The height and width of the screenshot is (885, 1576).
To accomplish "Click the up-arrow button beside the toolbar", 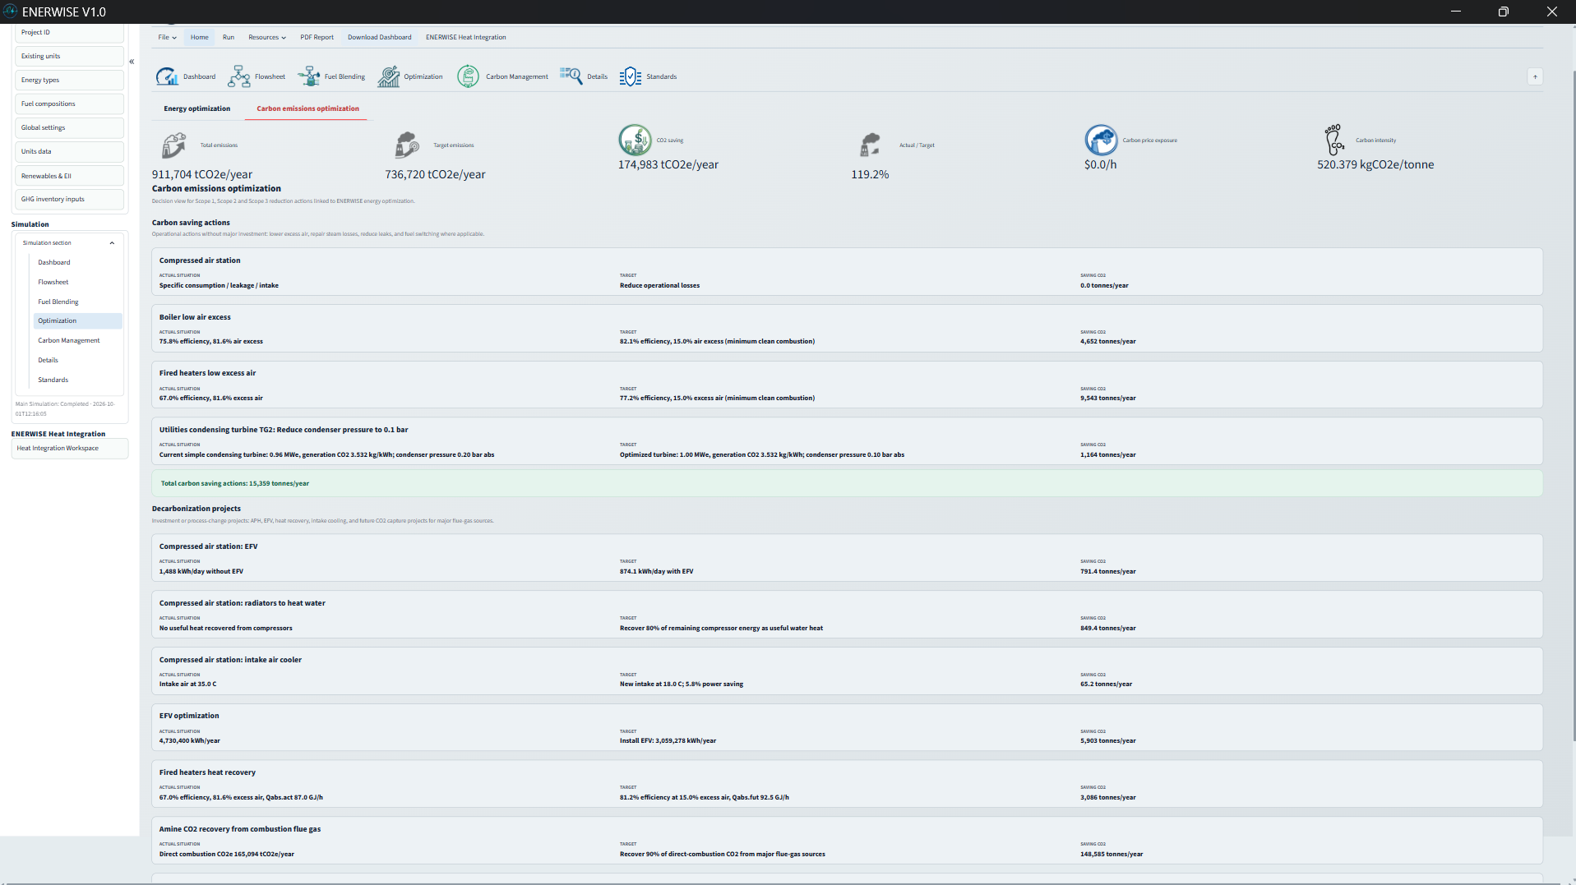I will tap(1535, 76).
